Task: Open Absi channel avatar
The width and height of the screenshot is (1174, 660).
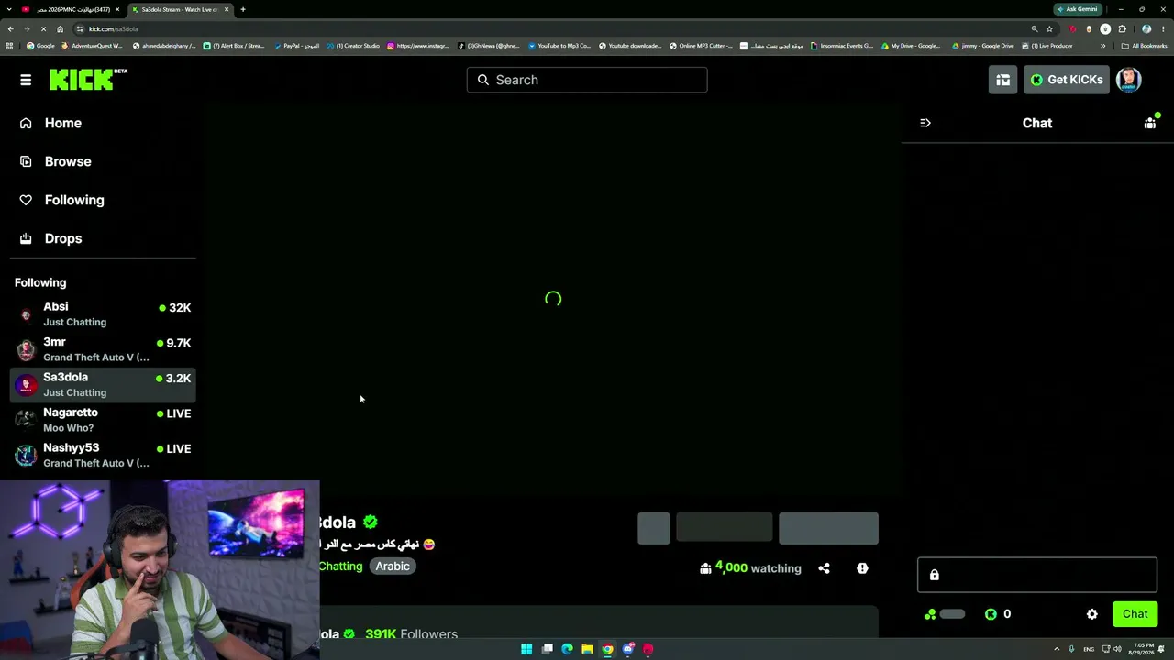Action: point(26,314)
